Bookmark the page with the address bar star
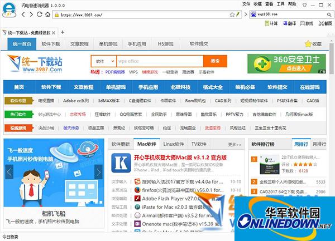This screenshot has height=241, width=335. (232, 14)
